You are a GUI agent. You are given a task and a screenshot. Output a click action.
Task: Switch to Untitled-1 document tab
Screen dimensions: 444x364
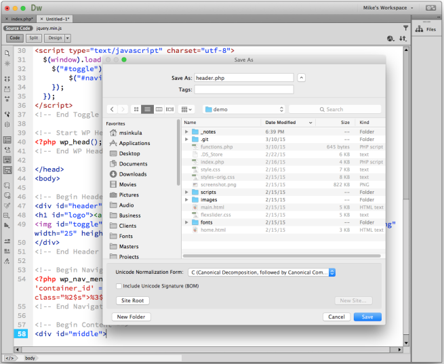pos(55,19)
